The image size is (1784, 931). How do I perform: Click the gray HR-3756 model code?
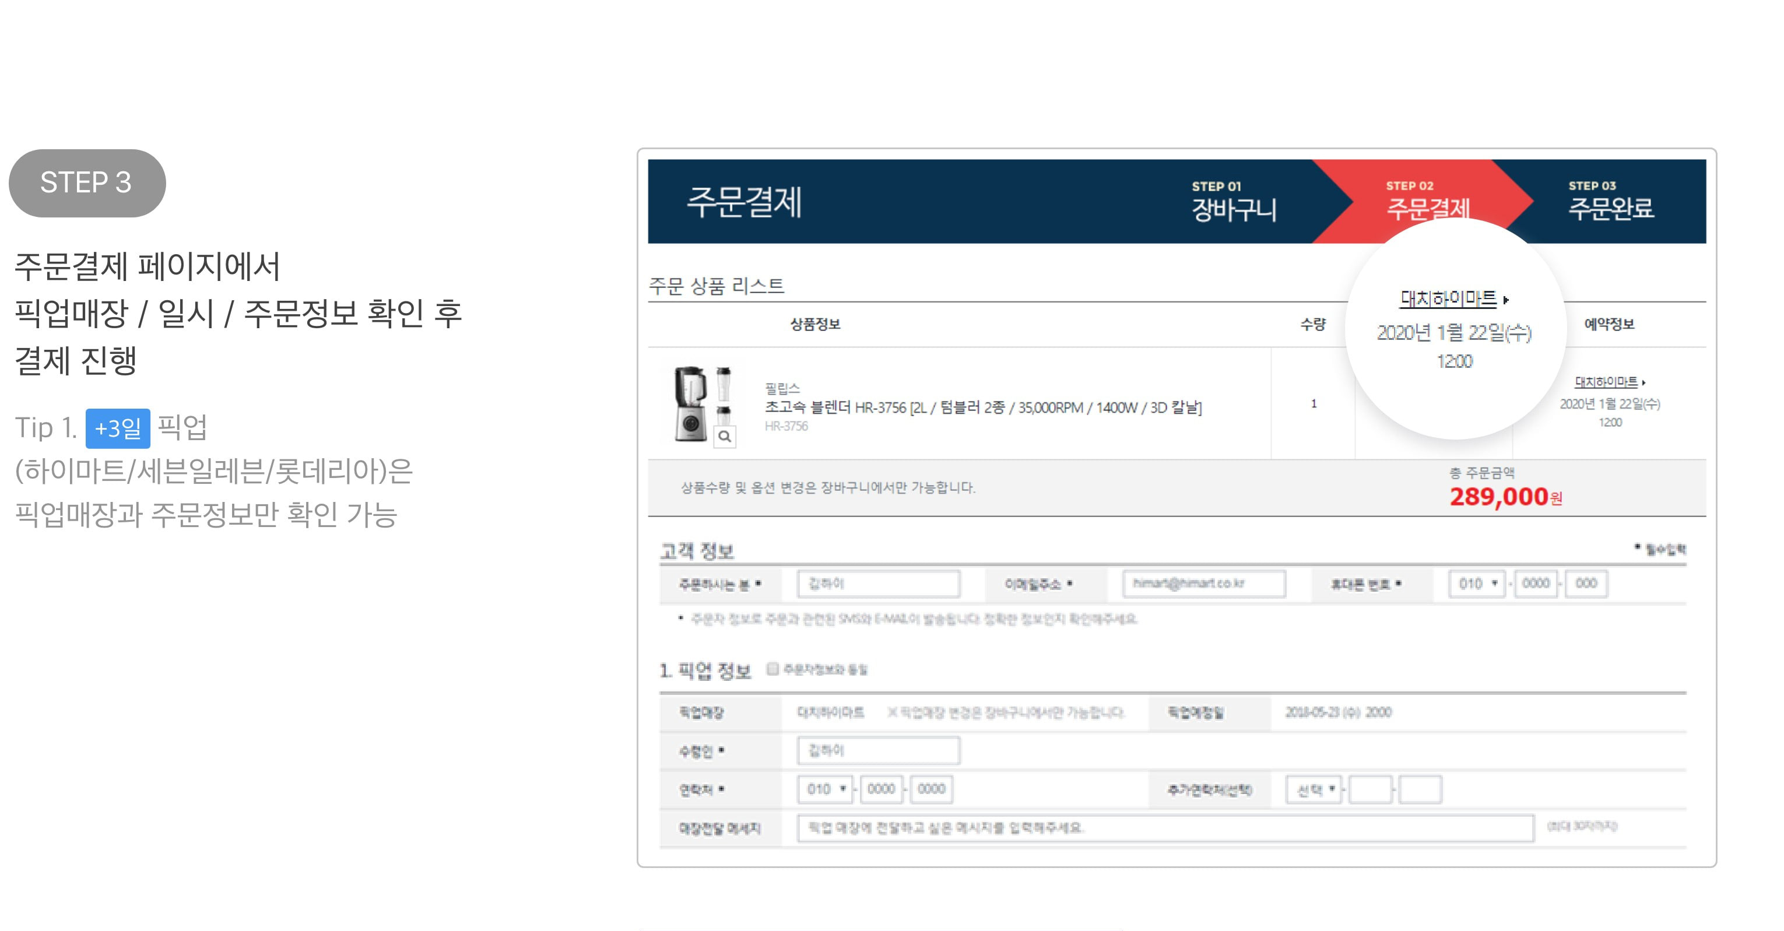(786, 426)
